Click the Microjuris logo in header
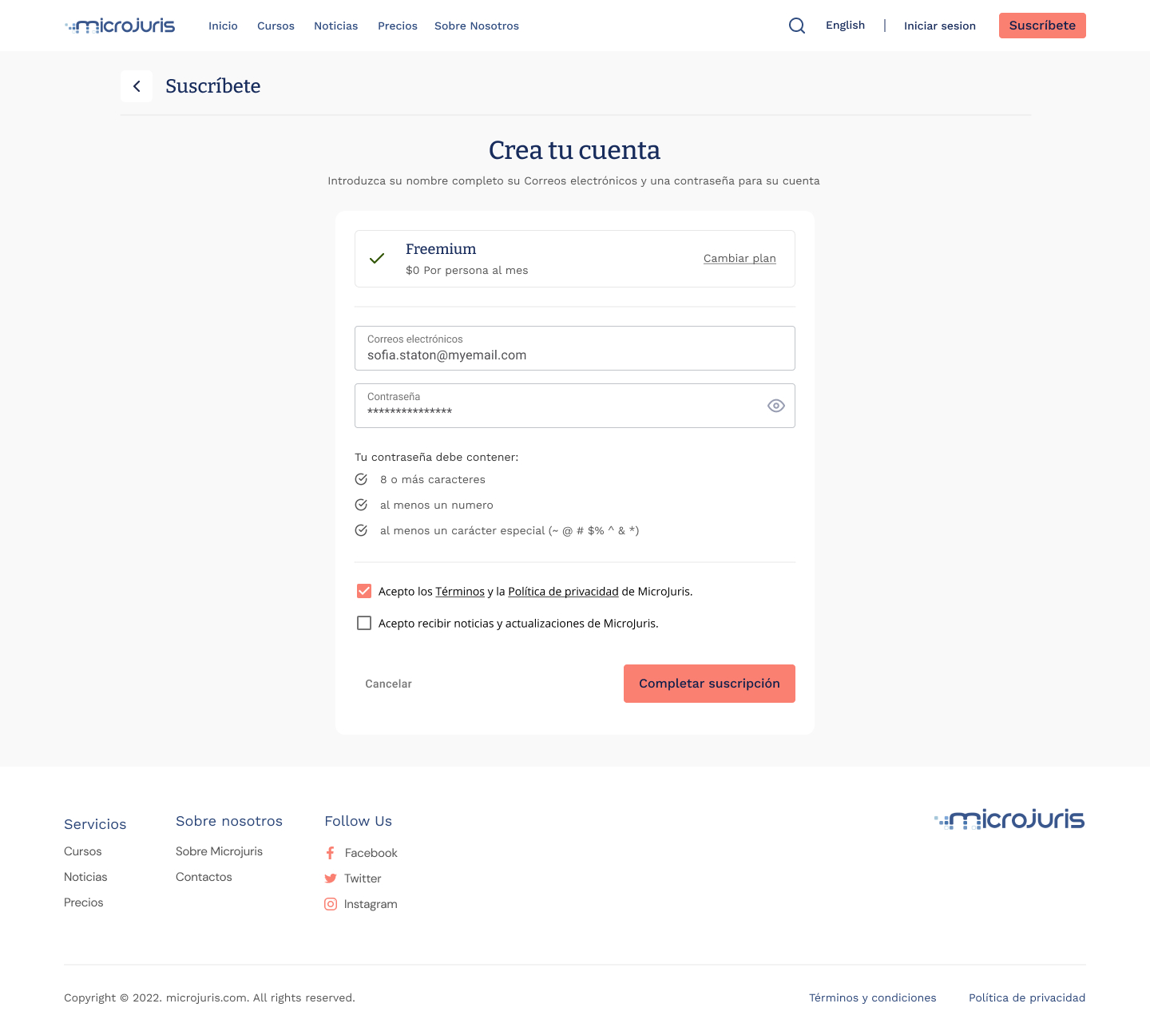 [x=120, y=26]
